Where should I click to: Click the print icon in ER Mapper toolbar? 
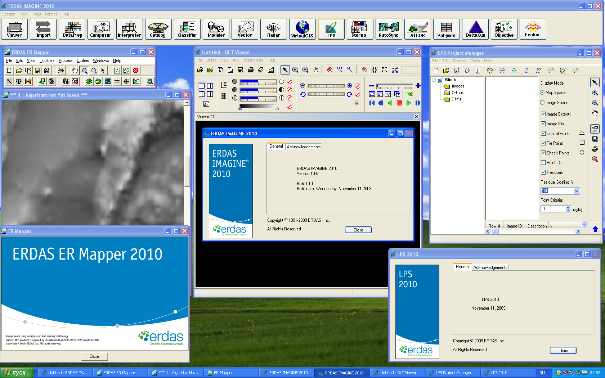[61, 71]
